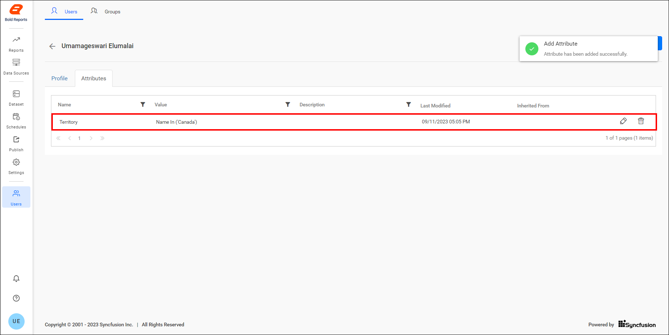Screen dimensions: 669x335
Task: Open the UE user avatar menu
Action: pos(16,321)
